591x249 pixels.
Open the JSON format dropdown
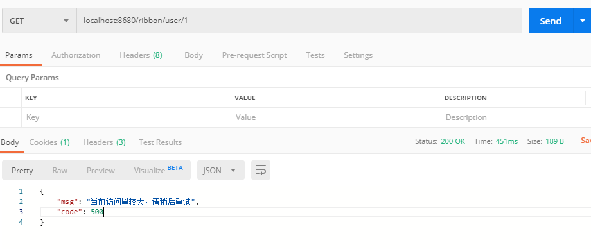pos(220,170)
